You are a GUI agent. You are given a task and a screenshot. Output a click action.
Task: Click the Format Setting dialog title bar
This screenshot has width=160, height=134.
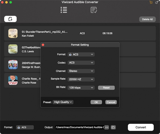click(x=80, y=45)
